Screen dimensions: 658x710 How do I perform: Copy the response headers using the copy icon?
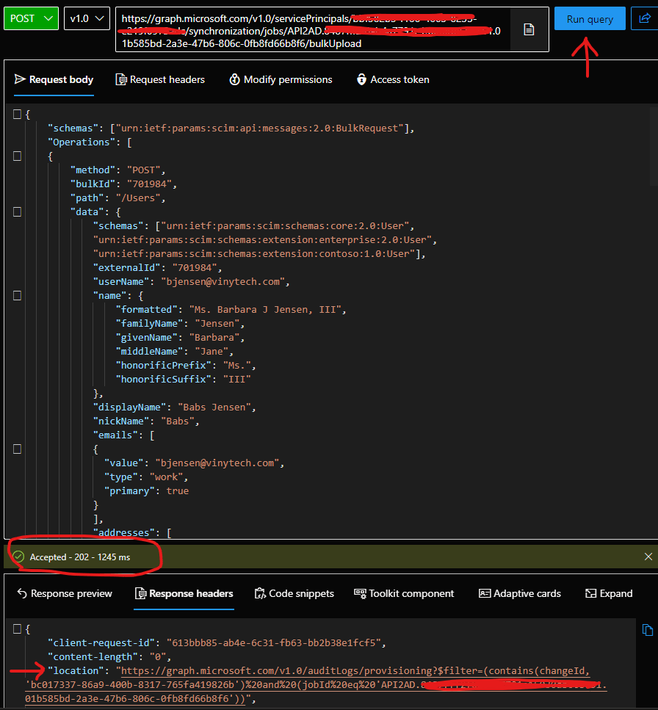pos(647,630)
